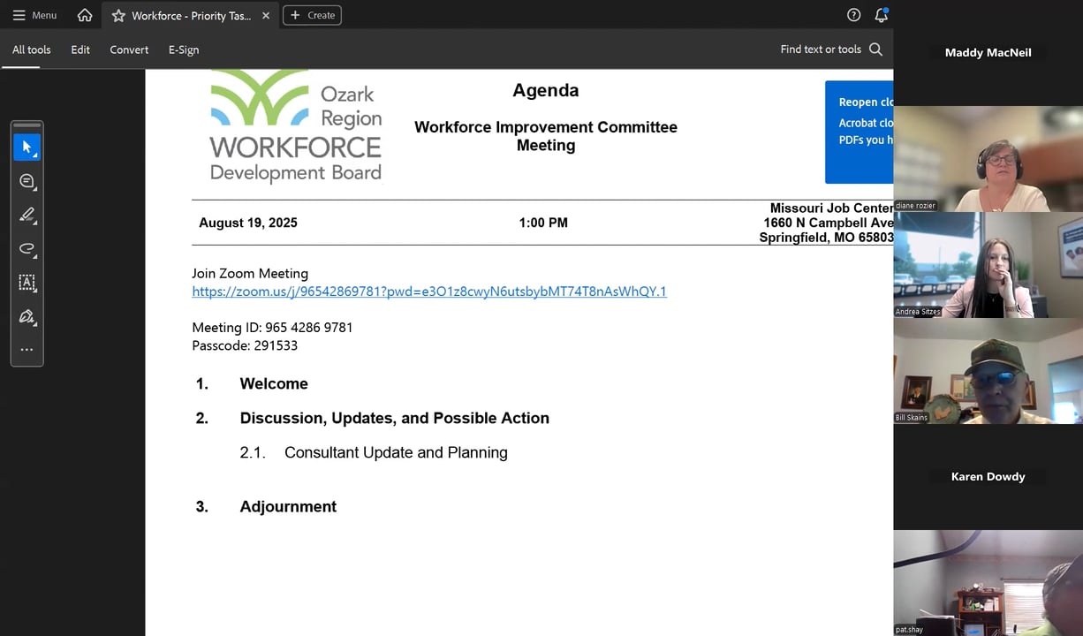The image size is (1083, 636).
Task: Expand the more tools ellipsis
Action: click(x=27, y=348)
